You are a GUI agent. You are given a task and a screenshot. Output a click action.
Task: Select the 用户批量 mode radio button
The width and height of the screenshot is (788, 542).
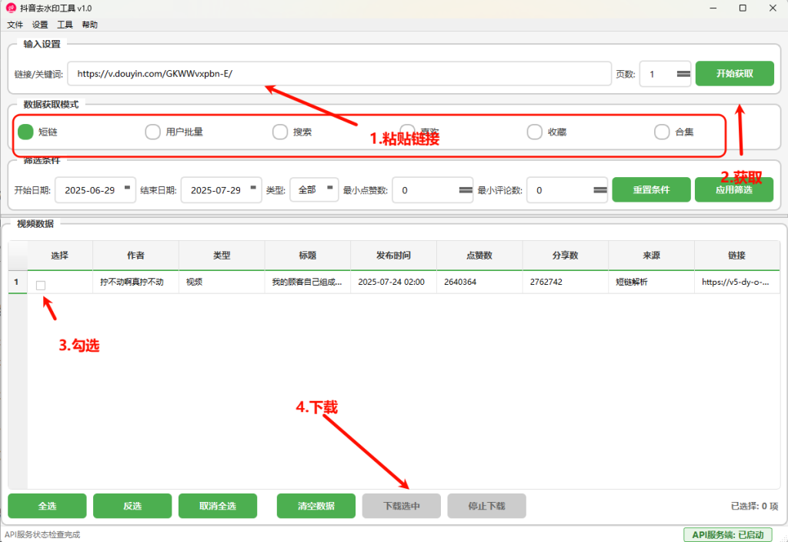click(153, 132)
